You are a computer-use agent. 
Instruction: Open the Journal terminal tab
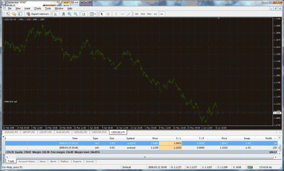90,161
